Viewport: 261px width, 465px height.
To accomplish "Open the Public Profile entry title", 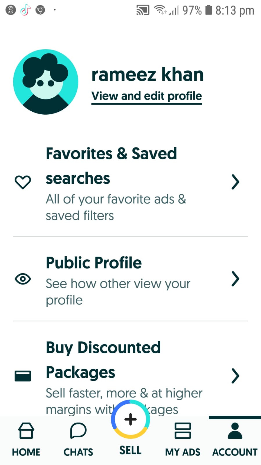I will tap(94, 263).
